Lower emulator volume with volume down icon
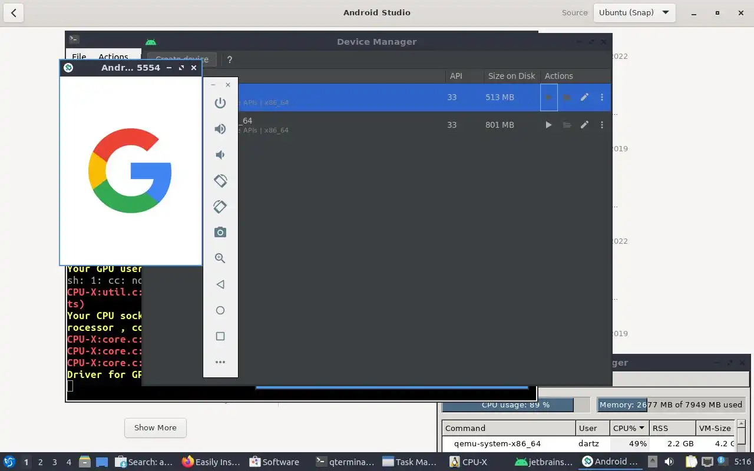754x471 pixels. coord(220,155)
